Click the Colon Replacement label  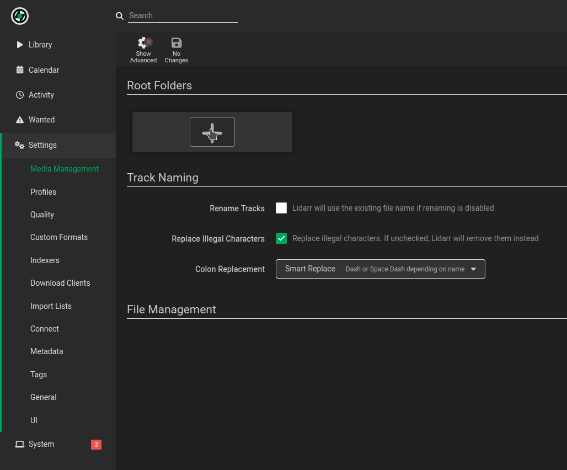tap(230, 269)
